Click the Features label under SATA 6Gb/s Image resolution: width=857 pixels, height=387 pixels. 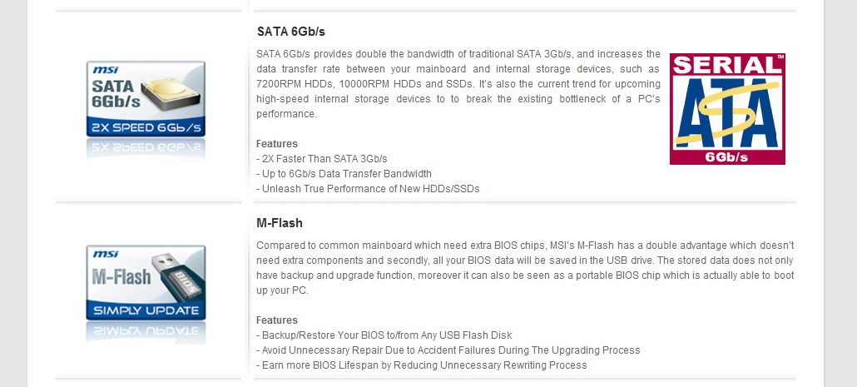pos(277,144)
